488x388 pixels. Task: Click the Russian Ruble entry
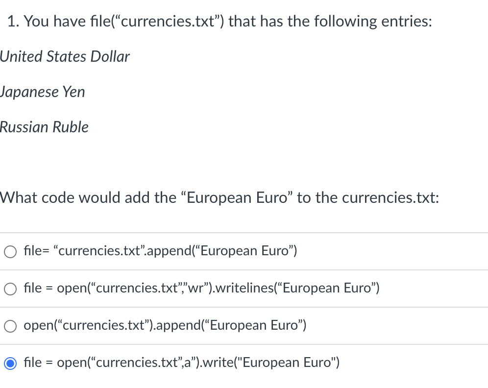pyautogui.click(x=44, y=127)
